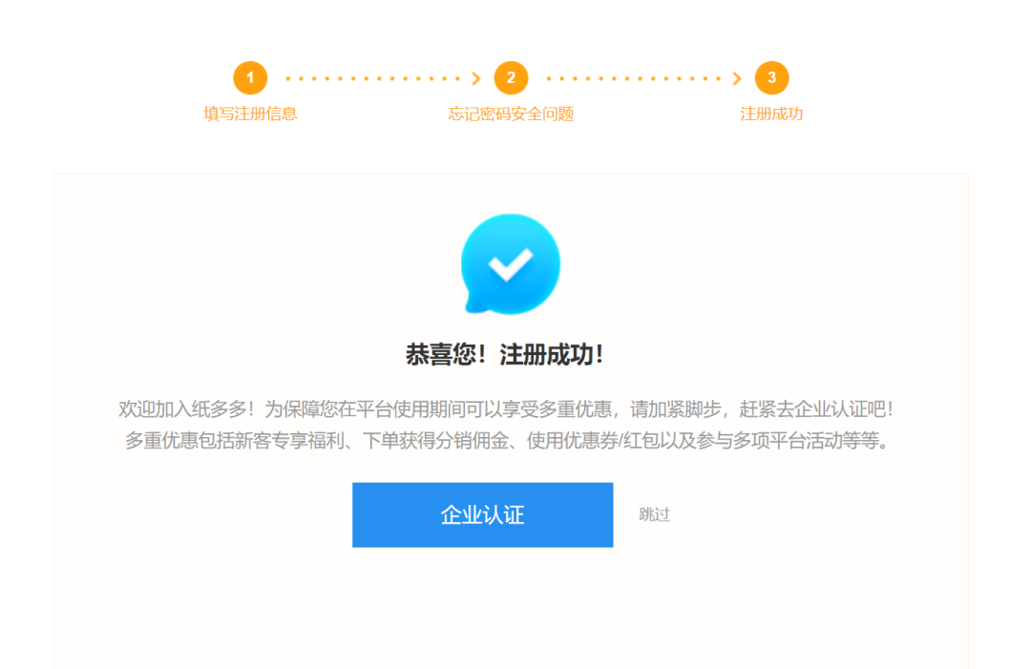Click the dotted progress line after step 2
The width and height of the screenshot is (1010, 669).
click(x=635, y=78)
